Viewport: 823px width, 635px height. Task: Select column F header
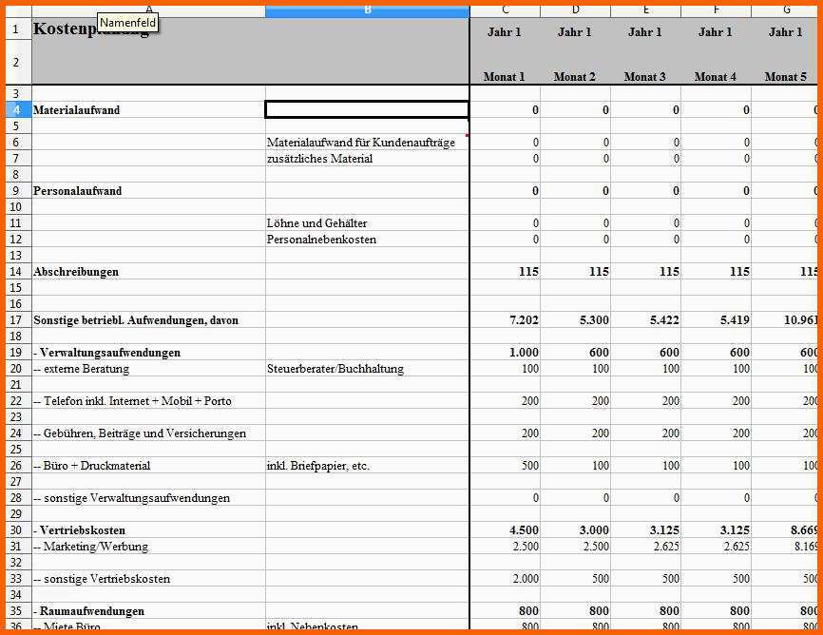(x=716, y=10)
